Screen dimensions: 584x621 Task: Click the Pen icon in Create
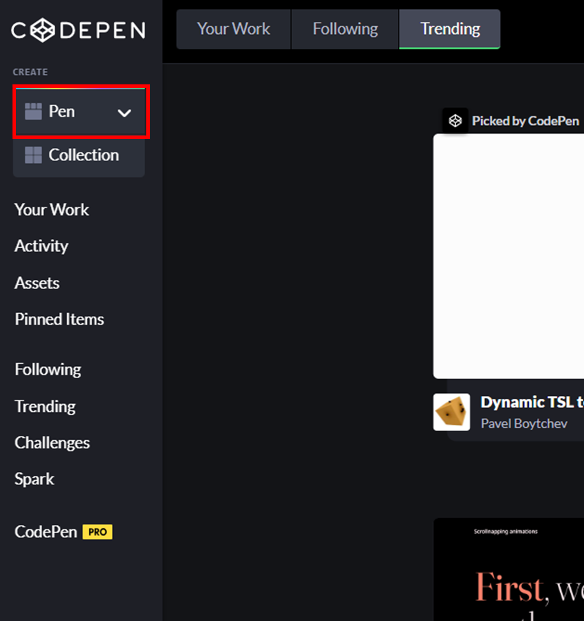click(x=33, y=111)
